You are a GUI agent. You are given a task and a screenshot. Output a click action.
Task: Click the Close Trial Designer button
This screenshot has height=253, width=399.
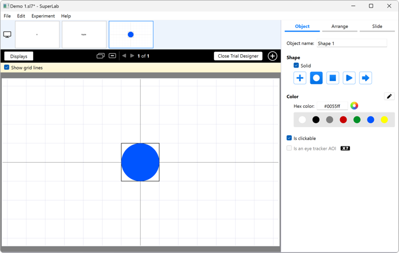tap(238, 56)
